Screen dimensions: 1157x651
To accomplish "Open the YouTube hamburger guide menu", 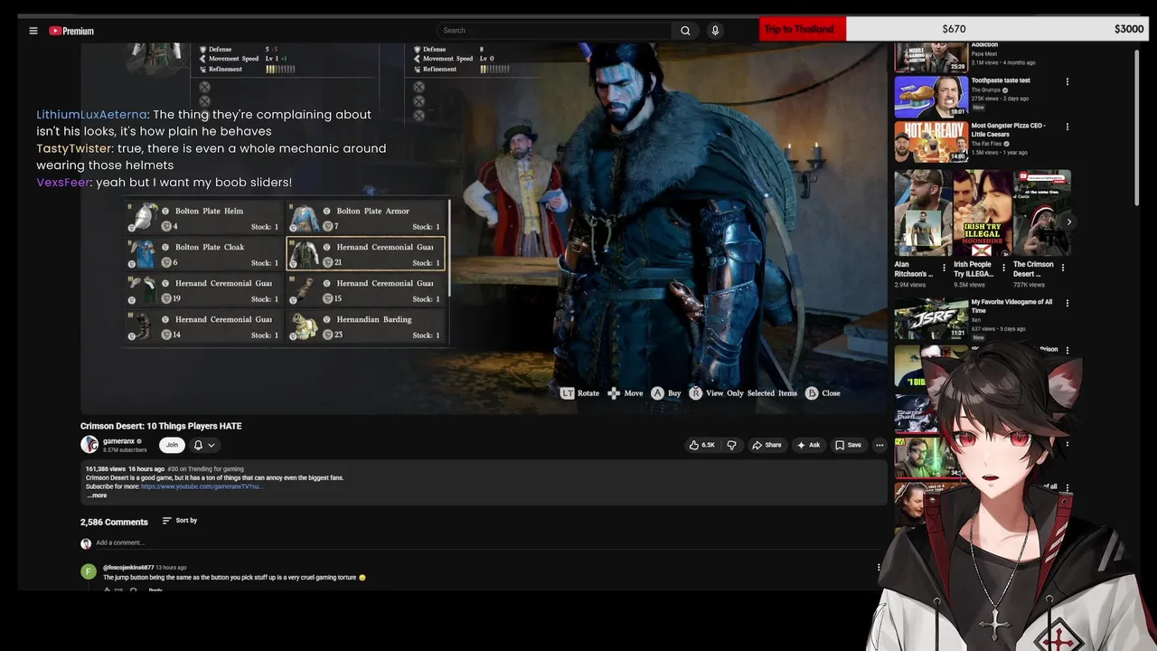I will [33, 31].
